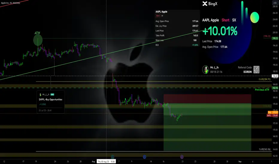Select the green ATH circle marker
Image resolution: width=279 pixels, height=164 pixels.
point(38,40)
